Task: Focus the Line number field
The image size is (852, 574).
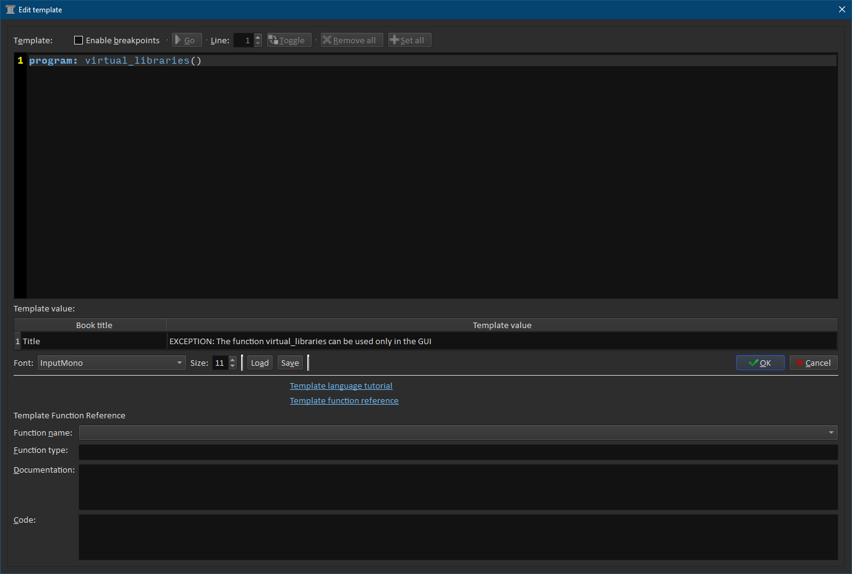Action: (x=244, y=40)
